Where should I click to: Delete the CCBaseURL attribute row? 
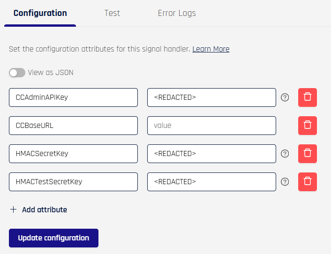click(308, 126)
